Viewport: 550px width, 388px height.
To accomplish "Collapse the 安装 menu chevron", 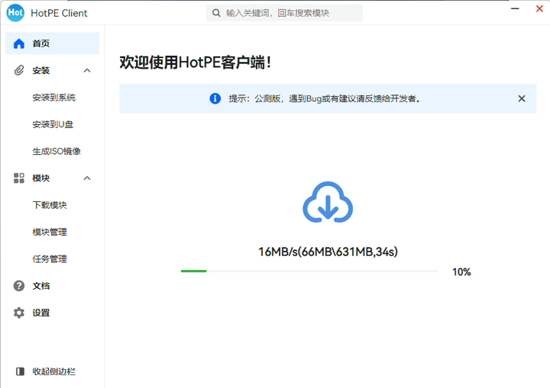I will tap(87, 71).
